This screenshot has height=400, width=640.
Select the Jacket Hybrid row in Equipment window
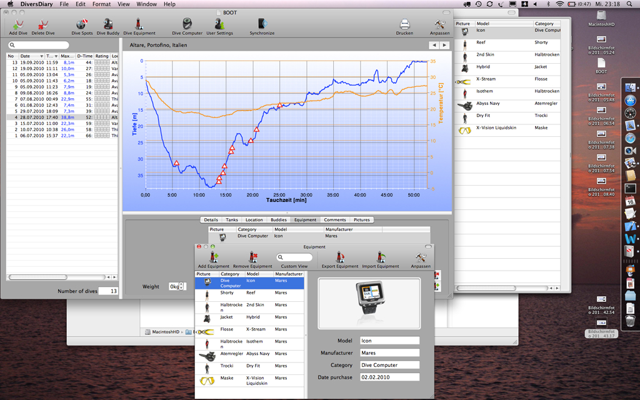[x=249, y=319]
